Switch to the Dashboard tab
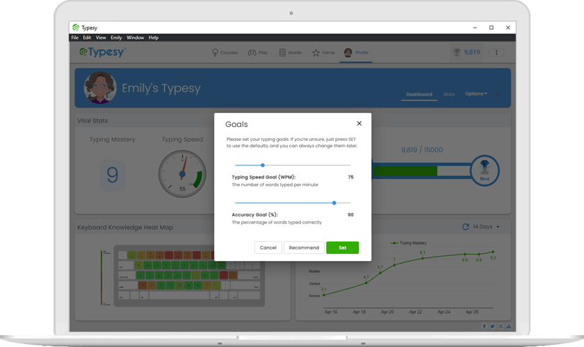 (419, 94)
